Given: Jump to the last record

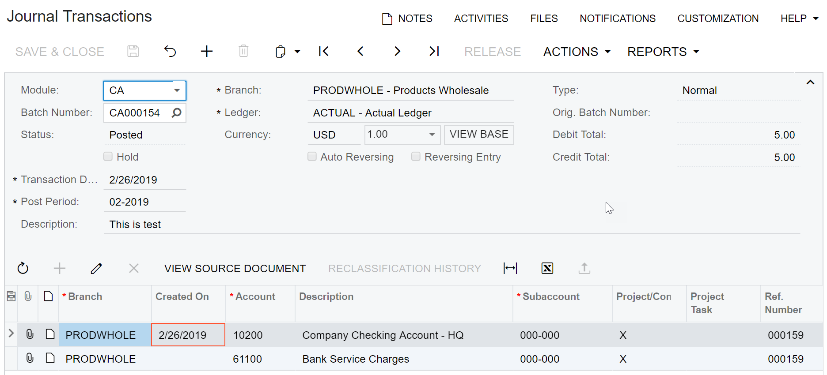Looking at the screenshot, I should click(434, 52).
